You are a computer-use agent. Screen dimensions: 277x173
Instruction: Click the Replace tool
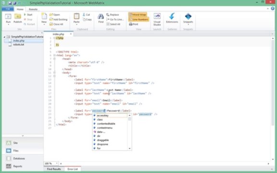click(x=113, y=14)
